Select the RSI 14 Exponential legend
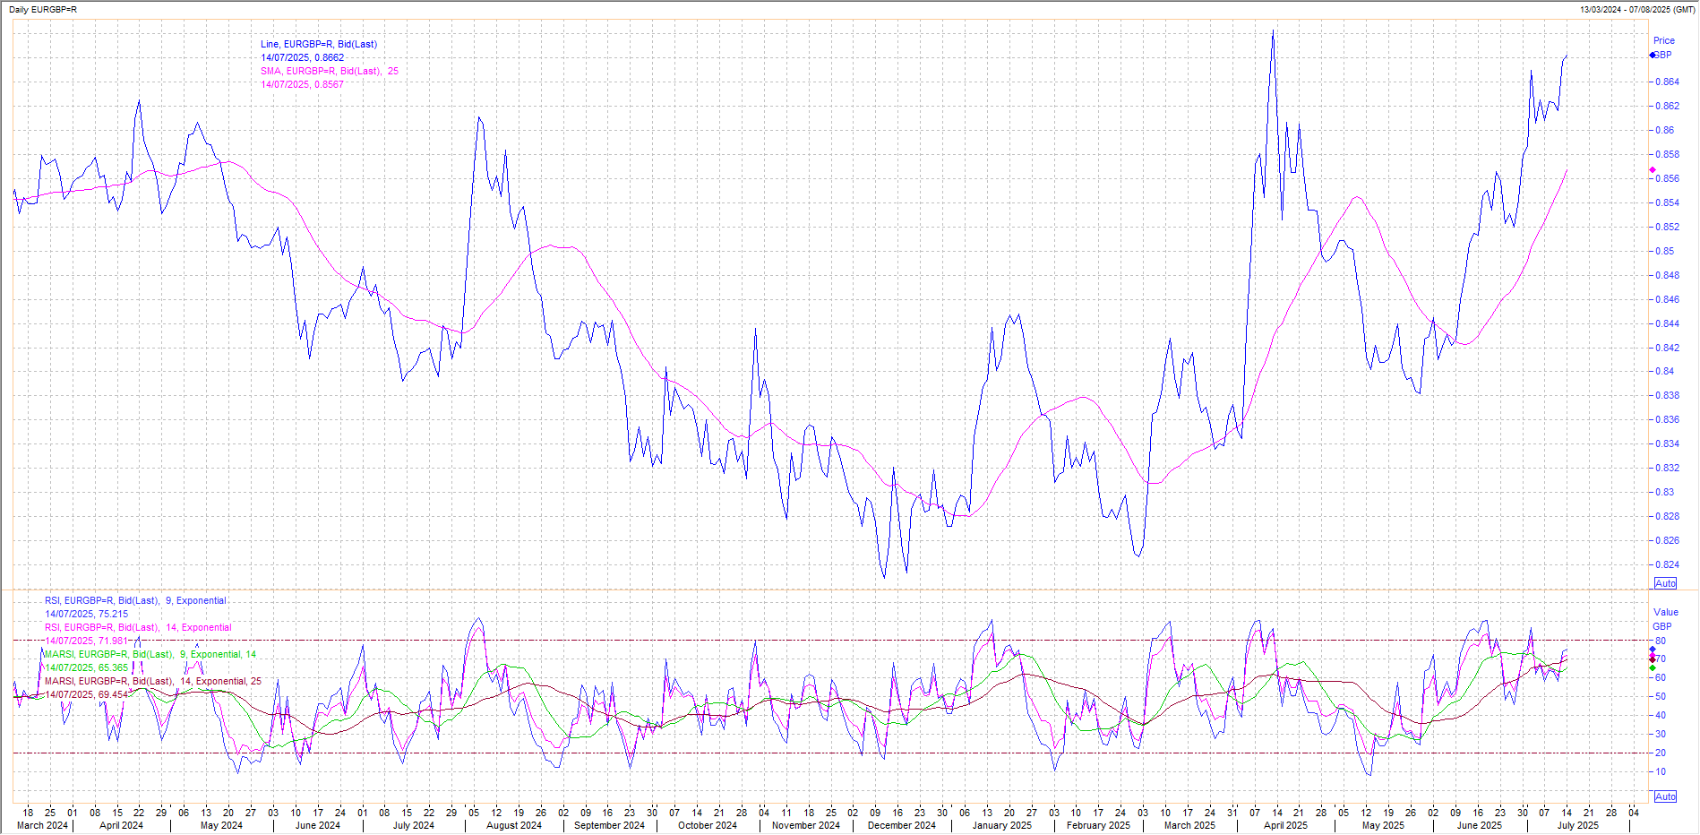 click(x=138, y=627)
